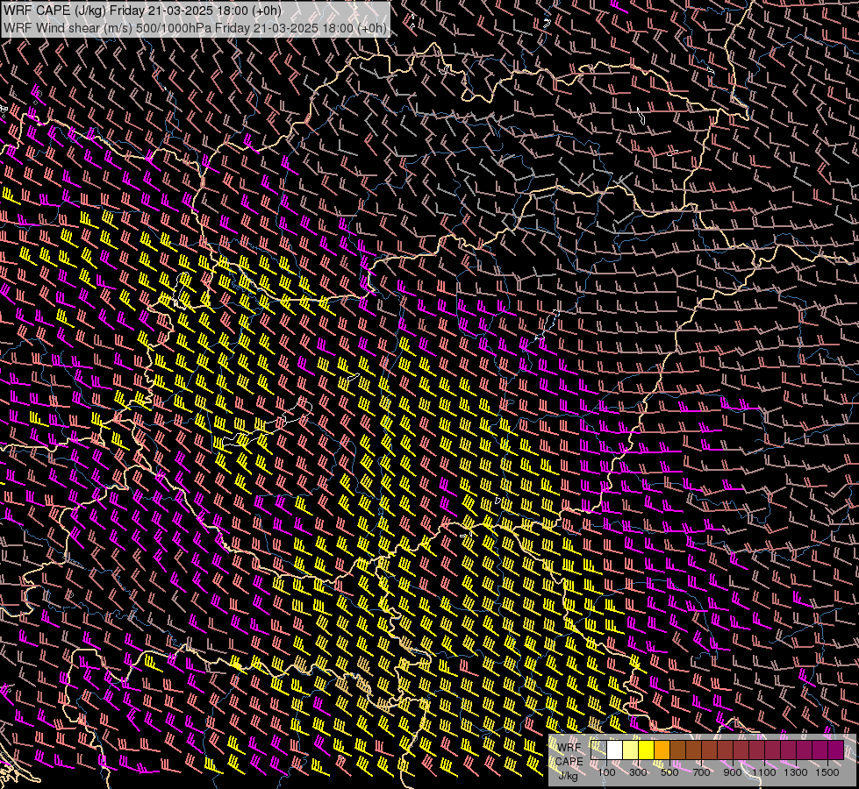Screen dimensions: 859x789
Task: Click the "CAPE" label in legend box
Action: tap(569, 762)
